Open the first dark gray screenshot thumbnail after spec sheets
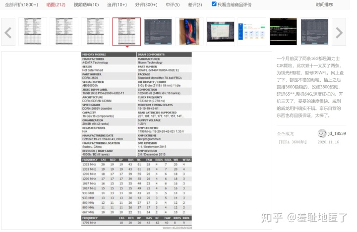This screenshot has height=232, width=357. click(158, 32)
